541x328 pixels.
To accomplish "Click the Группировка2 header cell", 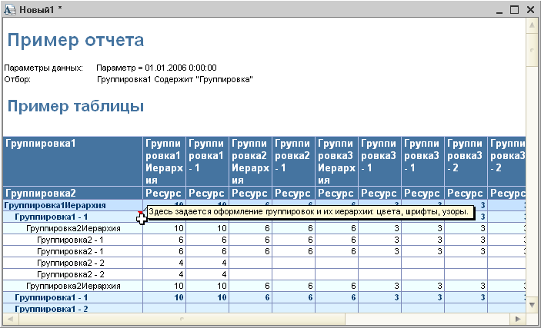I will click(x=73, y=194).
